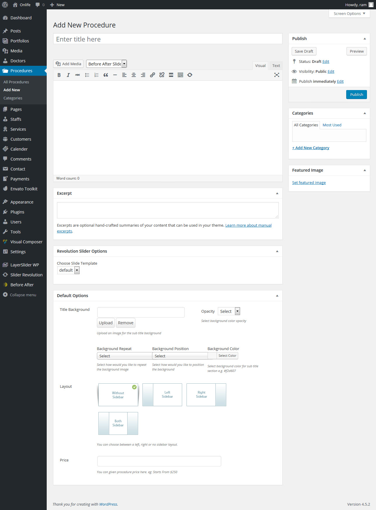
Task: Apply italic formatting in the editor
Action: pos(68,75)
